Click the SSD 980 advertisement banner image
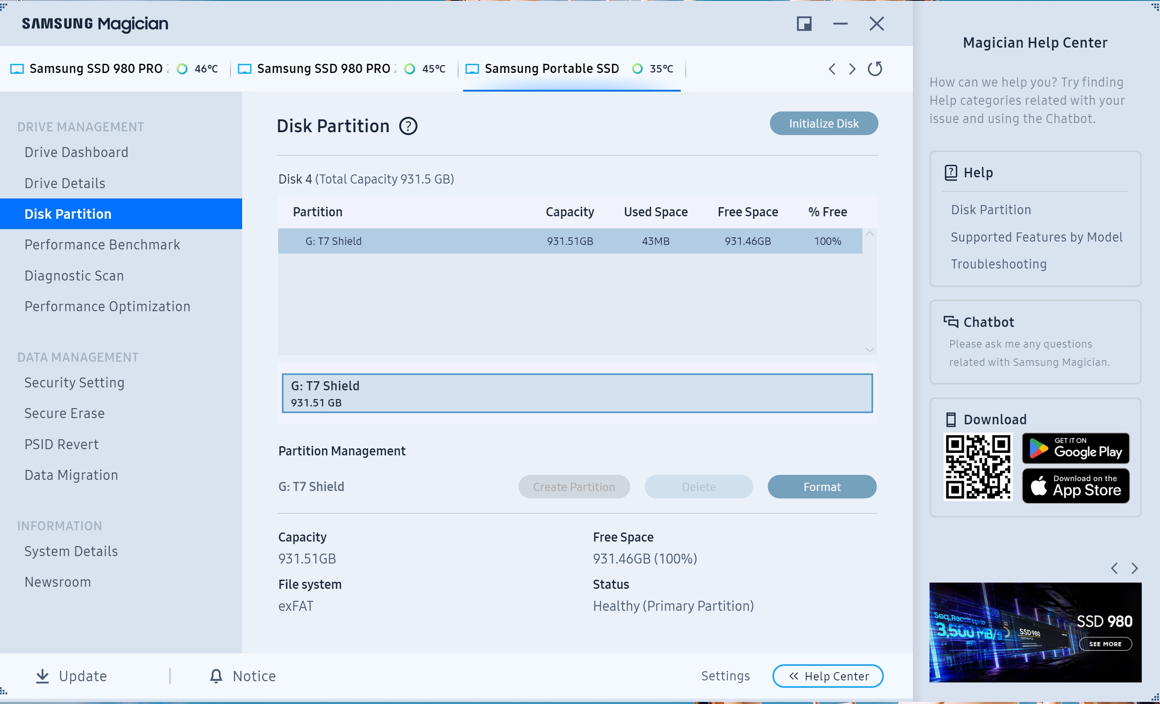 tap(1035, 632)
